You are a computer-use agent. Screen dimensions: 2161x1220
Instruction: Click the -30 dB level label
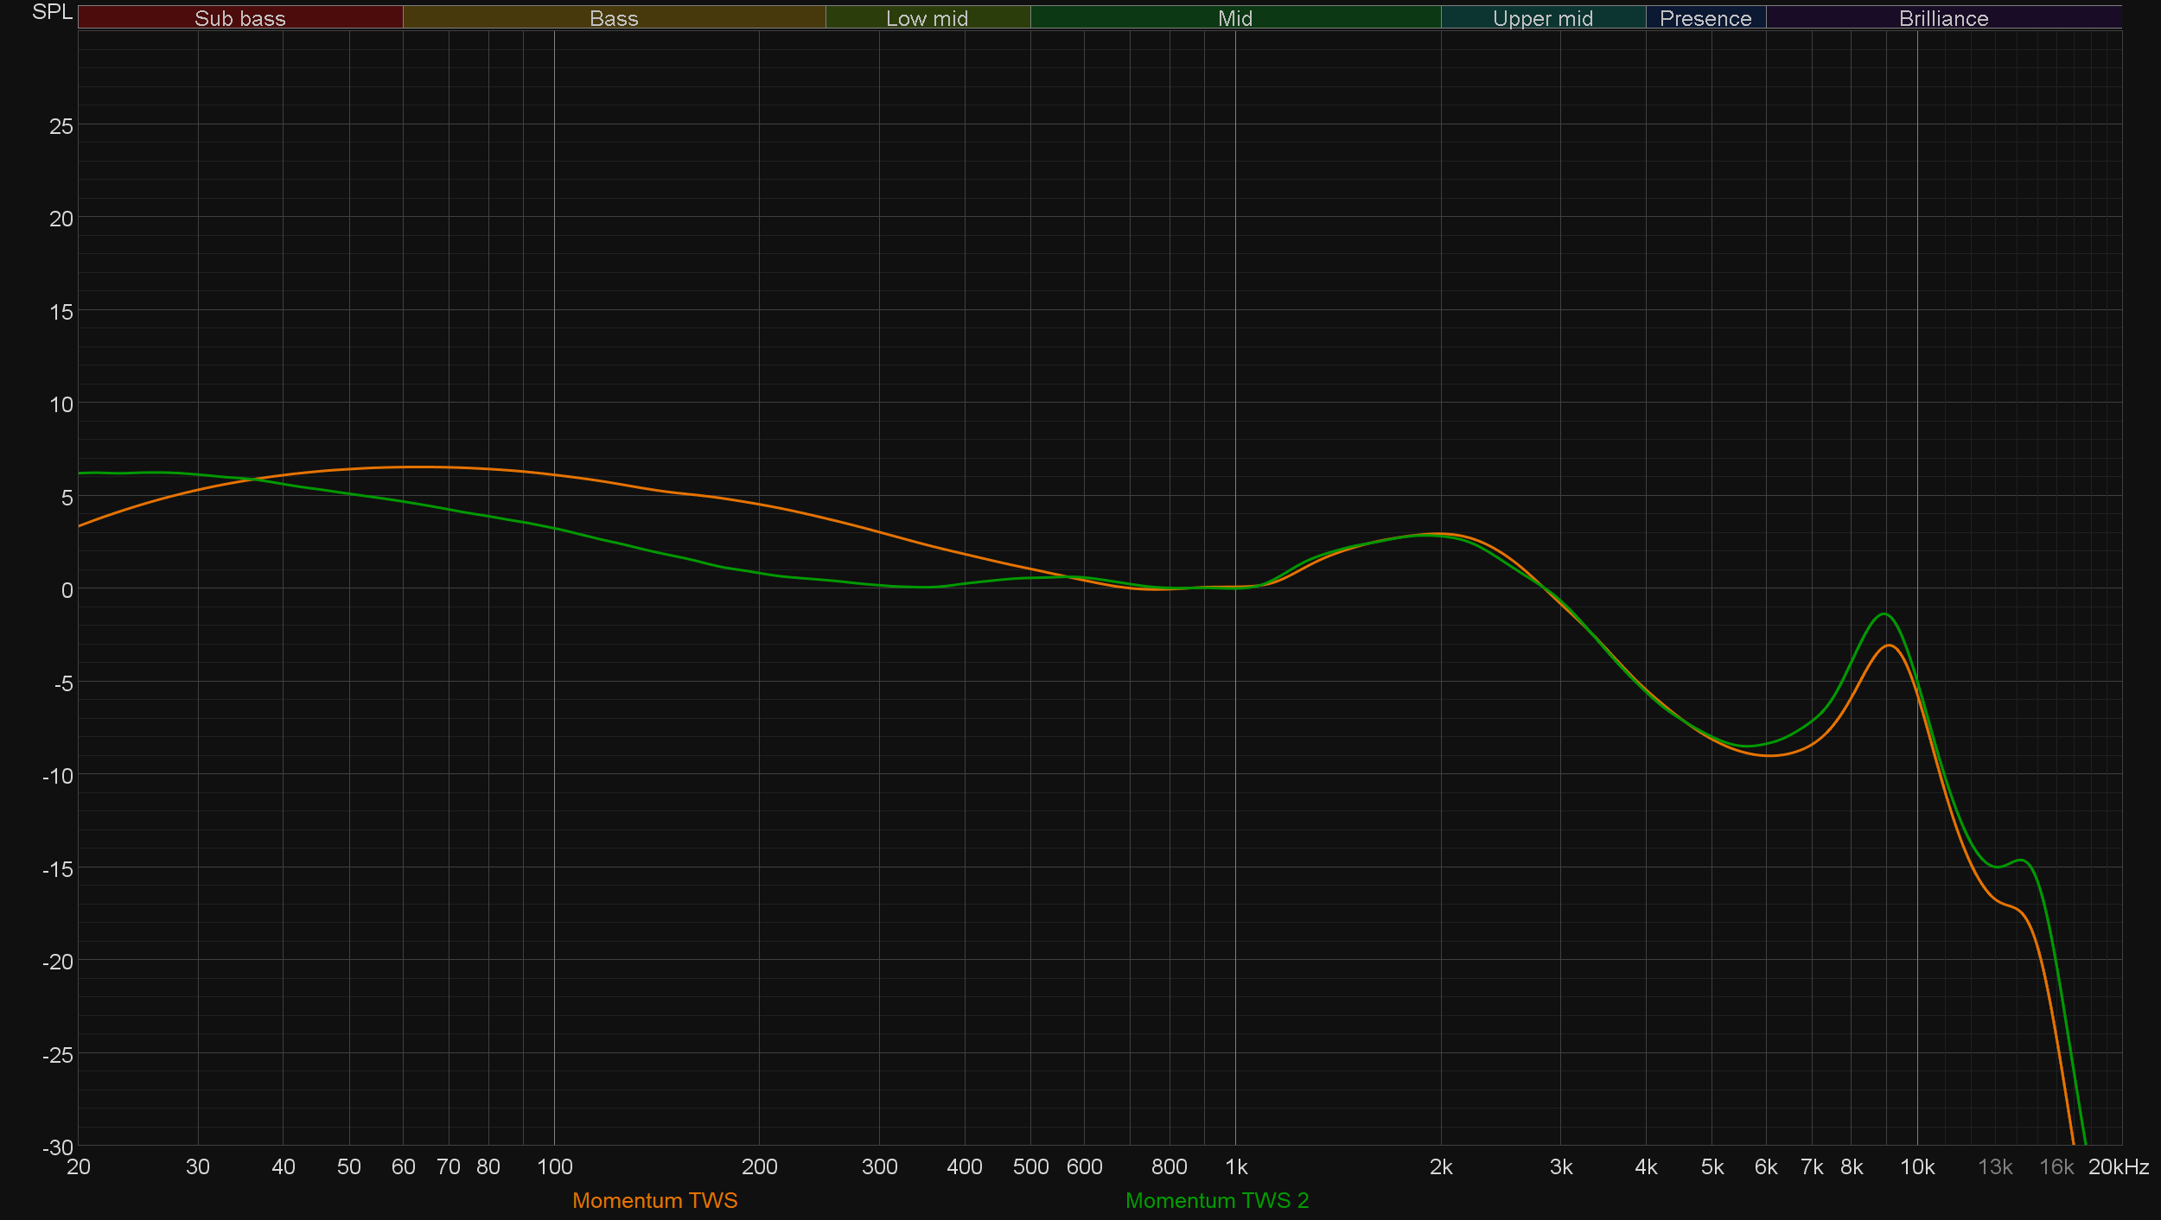58,1147
